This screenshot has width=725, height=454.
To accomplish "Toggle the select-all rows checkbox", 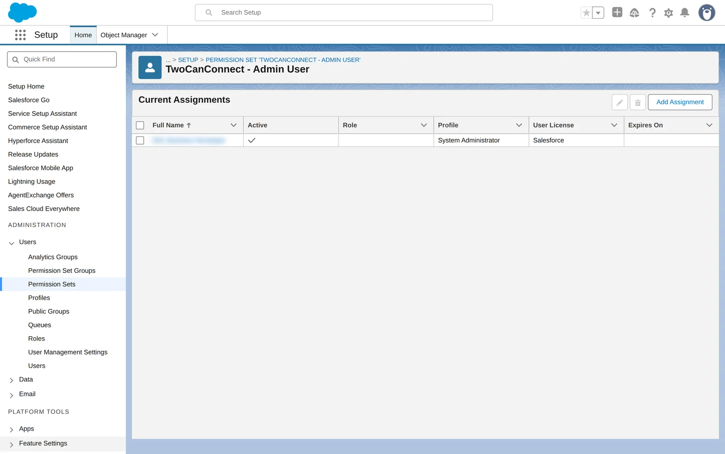I will [140, 125].
